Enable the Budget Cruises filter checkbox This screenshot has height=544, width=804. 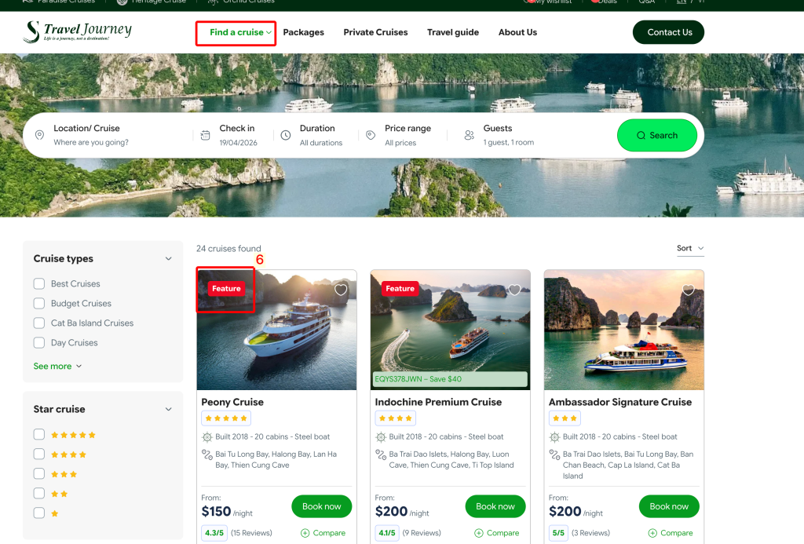pyautogui.click(x=39, y=303)
